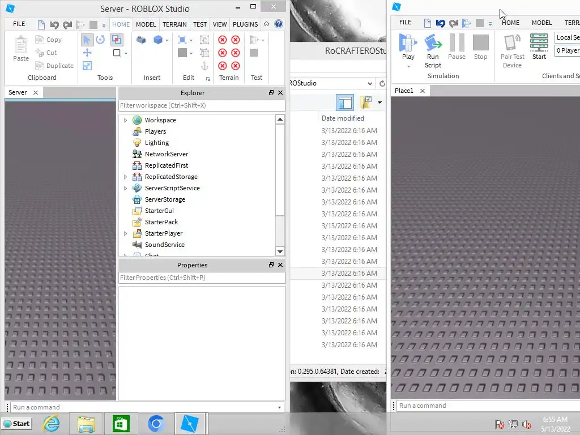Click Run Script in the Place1 window

433,51
